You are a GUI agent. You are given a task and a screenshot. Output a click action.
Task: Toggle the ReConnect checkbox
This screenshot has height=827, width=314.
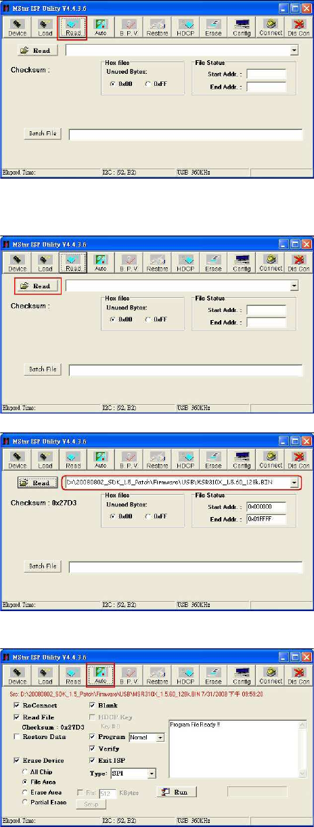pyautogui.click(x=16, y=705)
